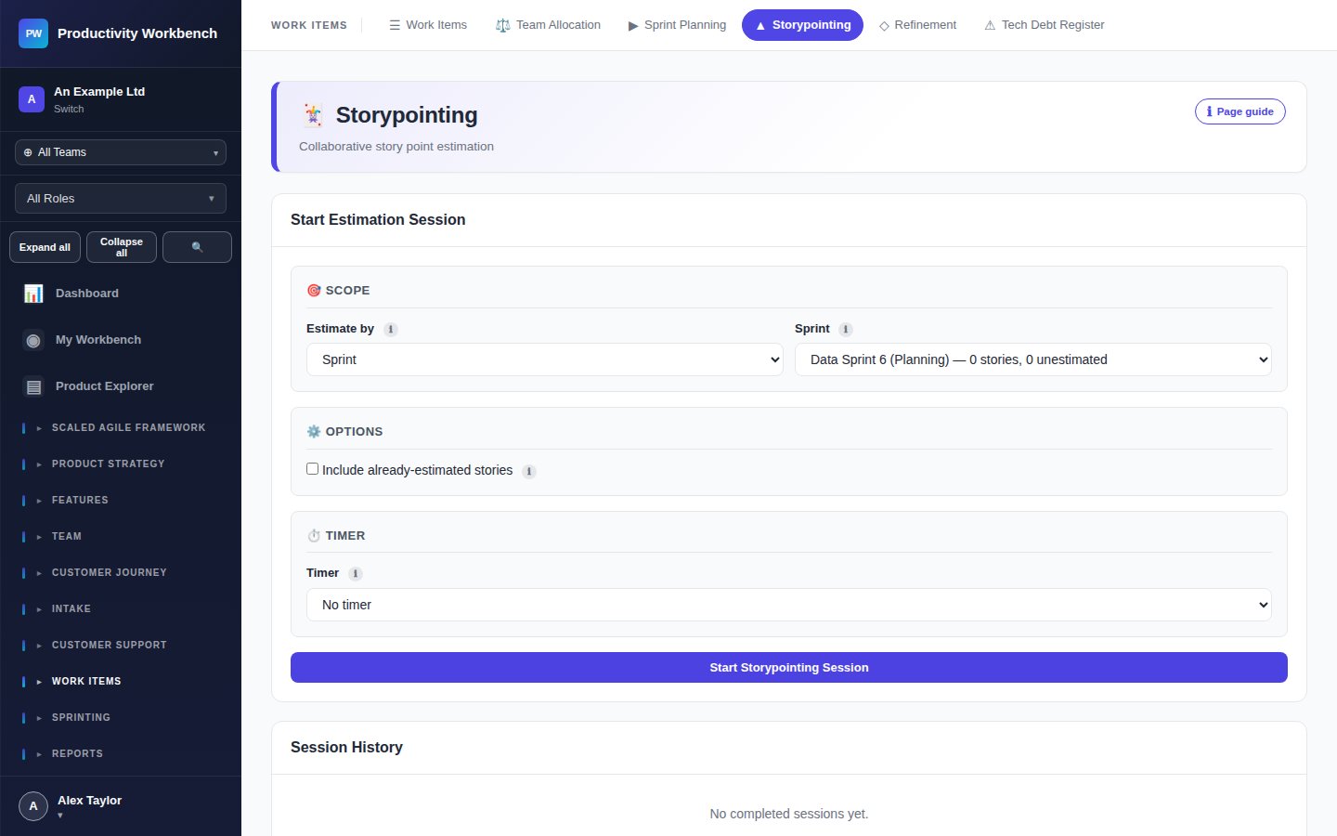Open Product Explorer in sidebar
The image size is (1337, 836).
click(x=121, y=386)
